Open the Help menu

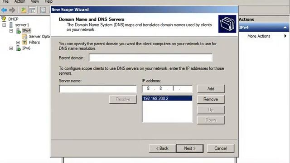pos(48,1)
